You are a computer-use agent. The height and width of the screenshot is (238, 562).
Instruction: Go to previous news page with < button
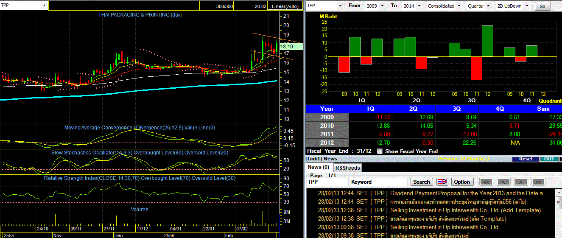point(503,182)
